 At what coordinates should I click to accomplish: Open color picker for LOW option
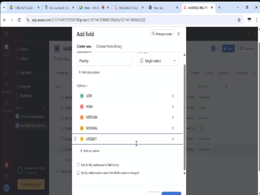(x=82, y=96)
